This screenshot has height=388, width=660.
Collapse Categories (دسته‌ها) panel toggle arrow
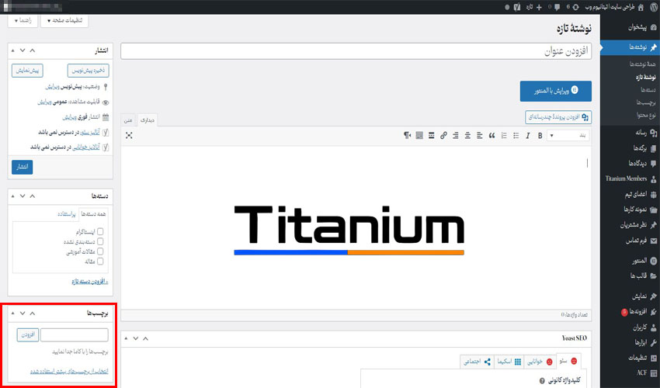pos(13,196)
